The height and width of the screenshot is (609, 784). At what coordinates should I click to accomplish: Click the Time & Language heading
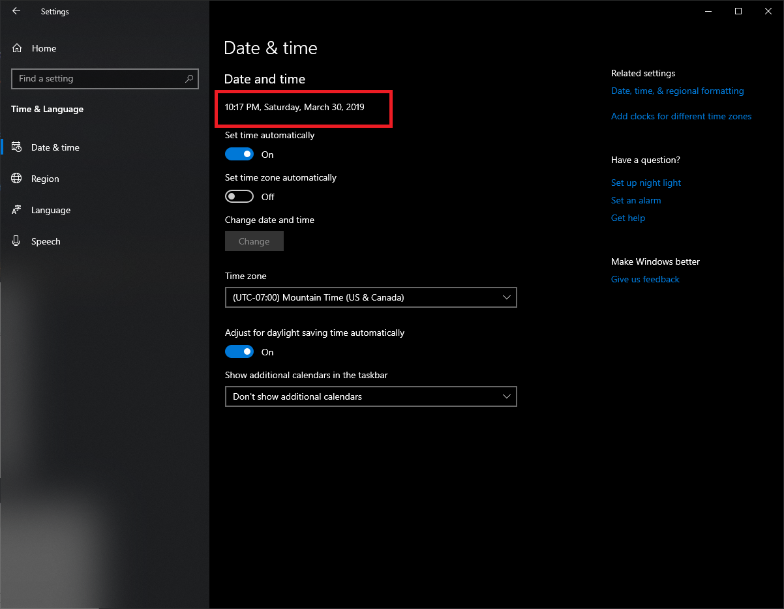pos(47,109)
